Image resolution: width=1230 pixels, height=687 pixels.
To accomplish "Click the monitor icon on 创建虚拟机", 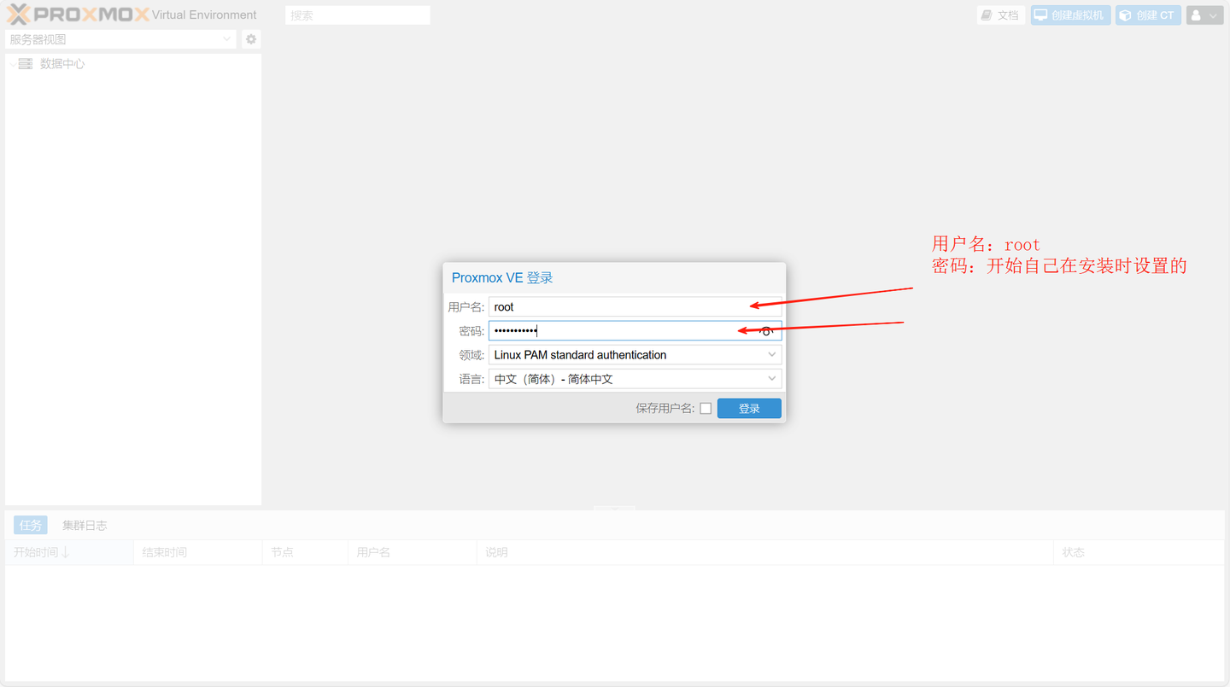I will (1041, 15).
